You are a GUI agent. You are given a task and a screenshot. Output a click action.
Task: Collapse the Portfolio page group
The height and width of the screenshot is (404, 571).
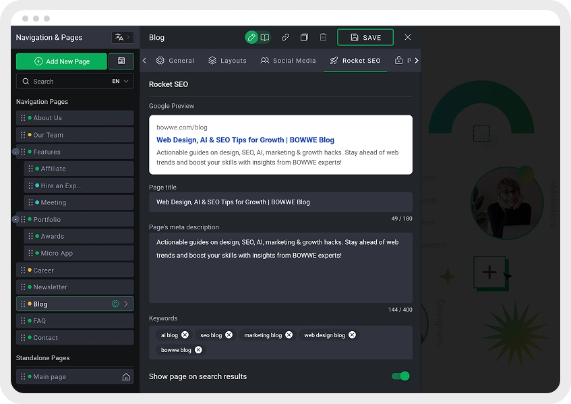(x=16, y=219)
